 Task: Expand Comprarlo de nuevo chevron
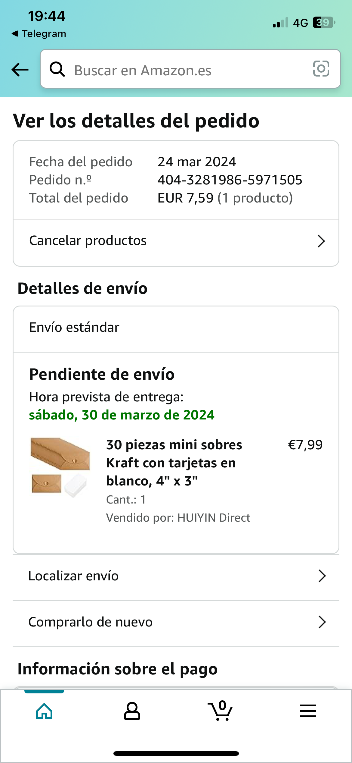(322, 622)
